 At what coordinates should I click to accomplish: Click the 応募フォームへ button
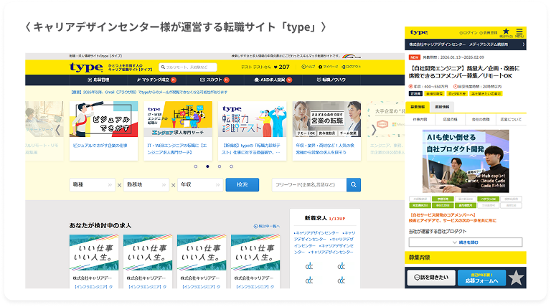[x=482, y=278]
